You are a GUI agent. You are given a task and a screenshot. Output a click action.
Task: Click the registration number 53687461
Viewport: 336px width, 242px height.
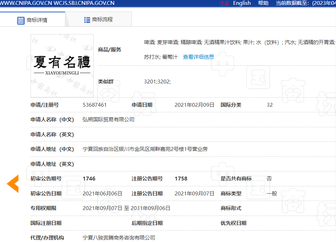coord(95,105)
